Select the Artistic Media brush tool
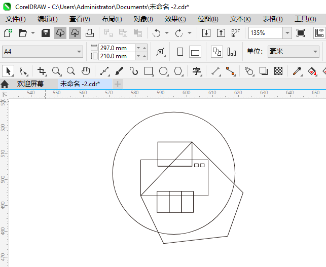 coord(119,71)
